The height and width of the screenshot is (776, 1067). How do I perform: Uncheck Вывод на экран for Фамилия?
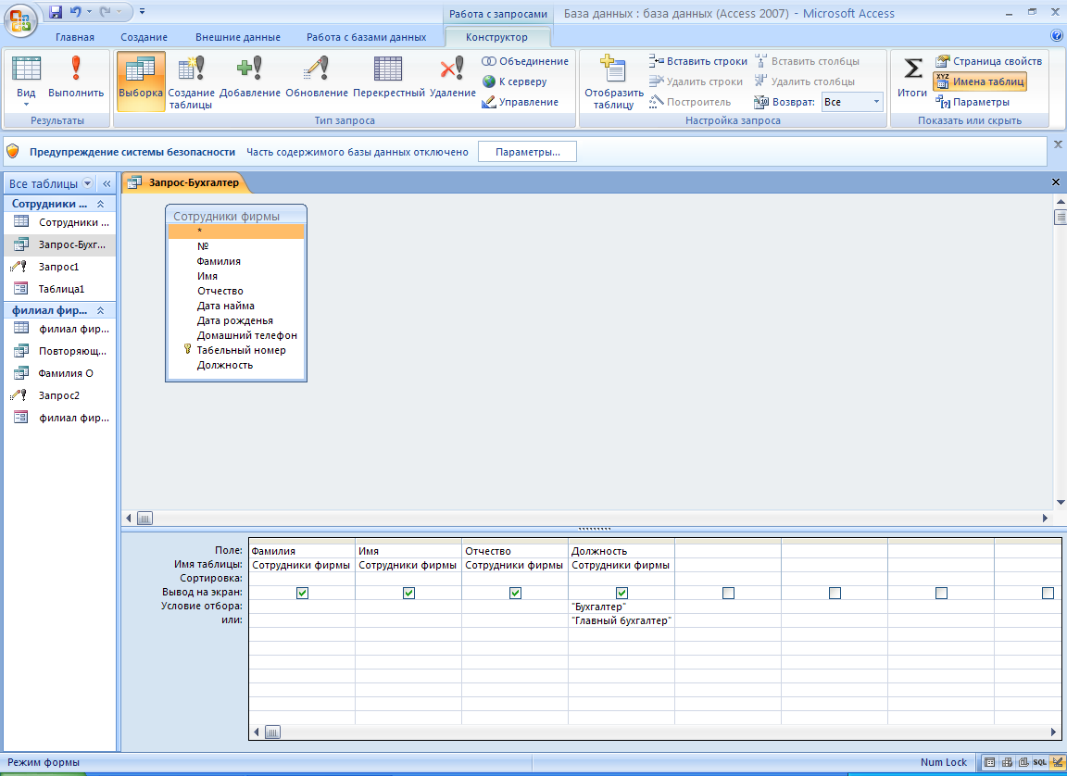(x=303, y=593)
